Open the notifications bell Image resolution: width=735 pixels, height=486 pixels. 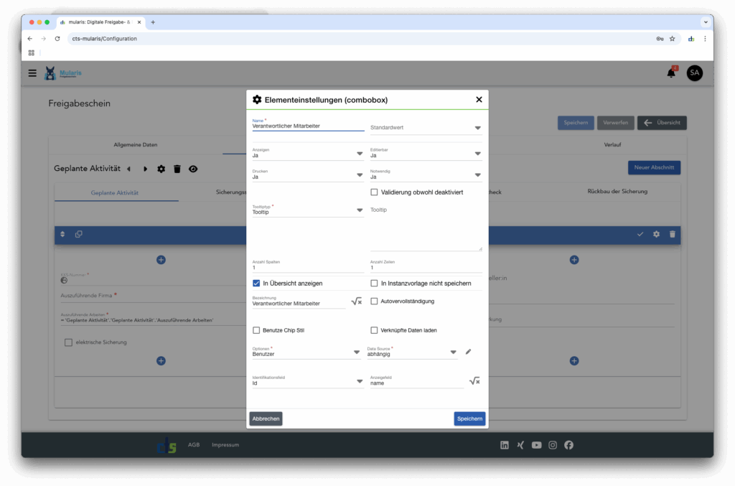[671, 73]
